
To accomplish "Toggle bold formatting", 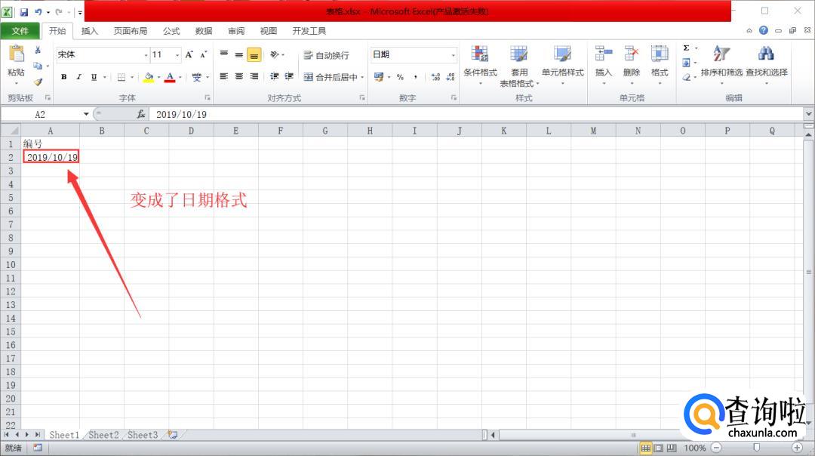I will click(x=64, y=77).
